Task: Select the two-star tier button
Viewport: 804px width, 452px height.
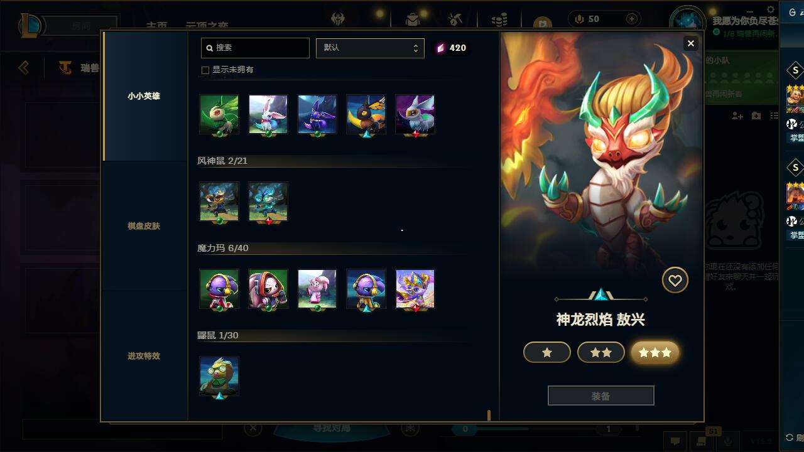Action: 601,353
